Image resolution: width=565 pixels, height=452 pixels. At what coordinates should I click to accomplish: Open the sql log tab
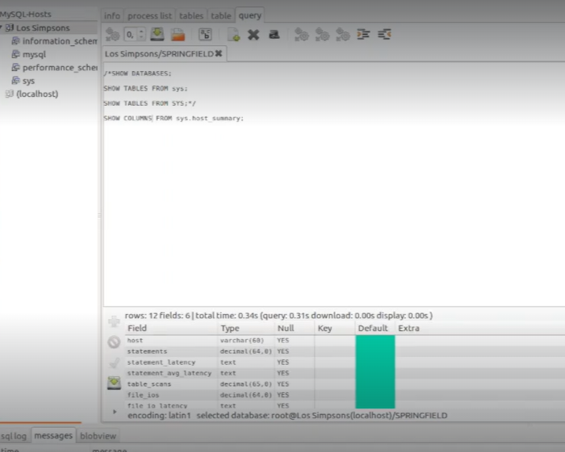14,436
